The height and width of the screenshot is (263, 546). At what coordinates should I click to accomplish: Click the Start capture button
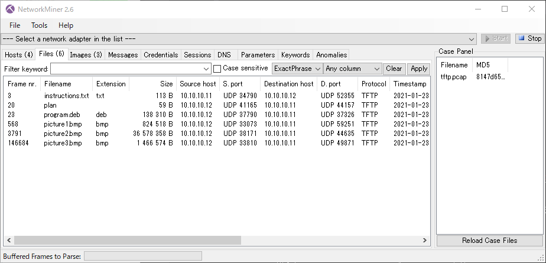(x=496, y=38)
